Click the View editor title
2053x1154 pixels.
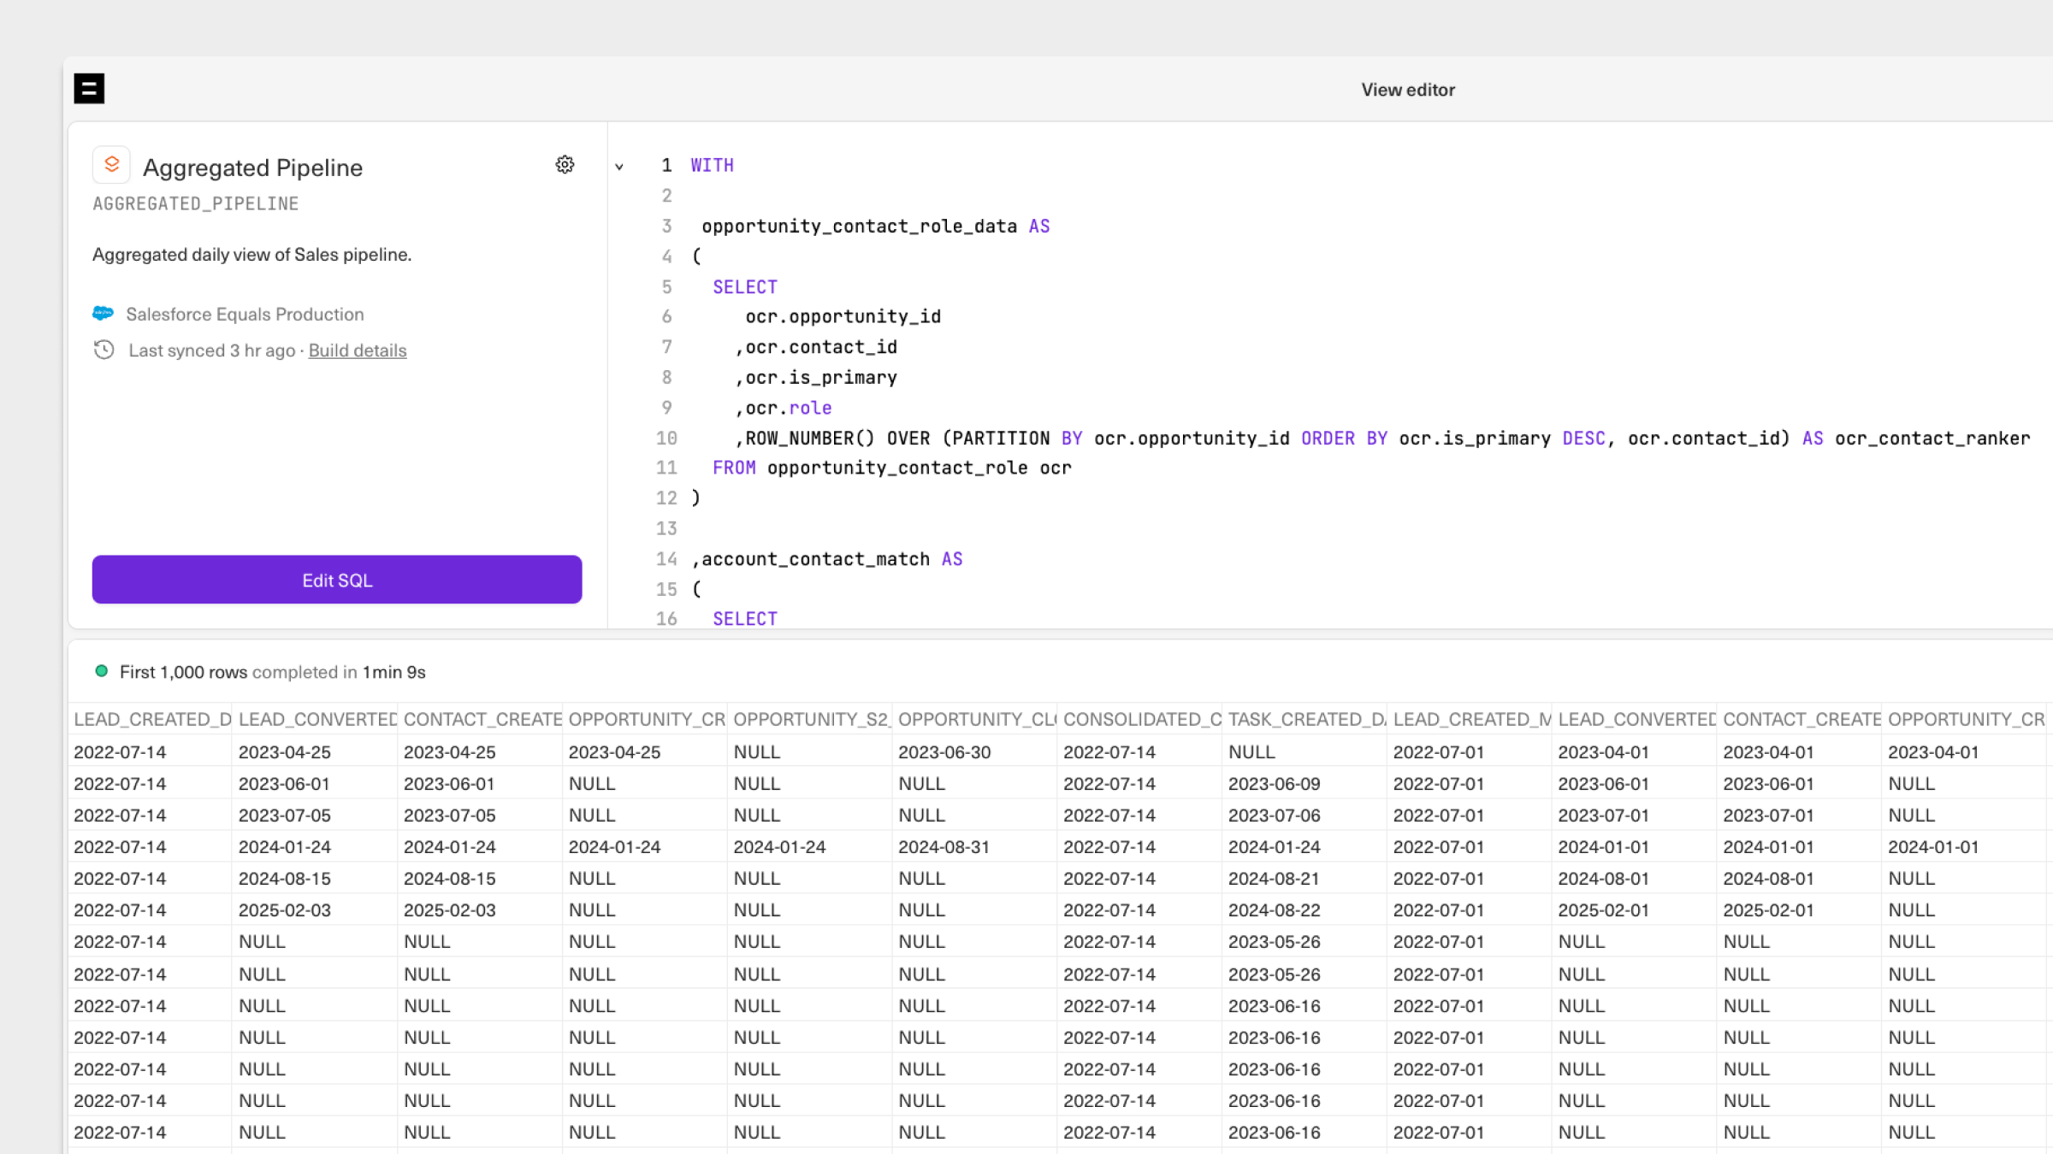tap(1407, 90)
